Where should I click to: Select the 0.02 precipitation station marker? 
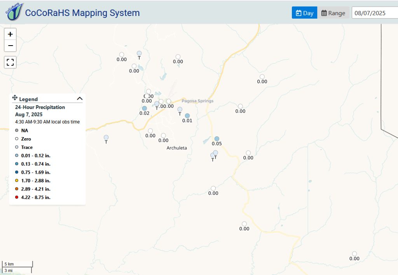145,108
